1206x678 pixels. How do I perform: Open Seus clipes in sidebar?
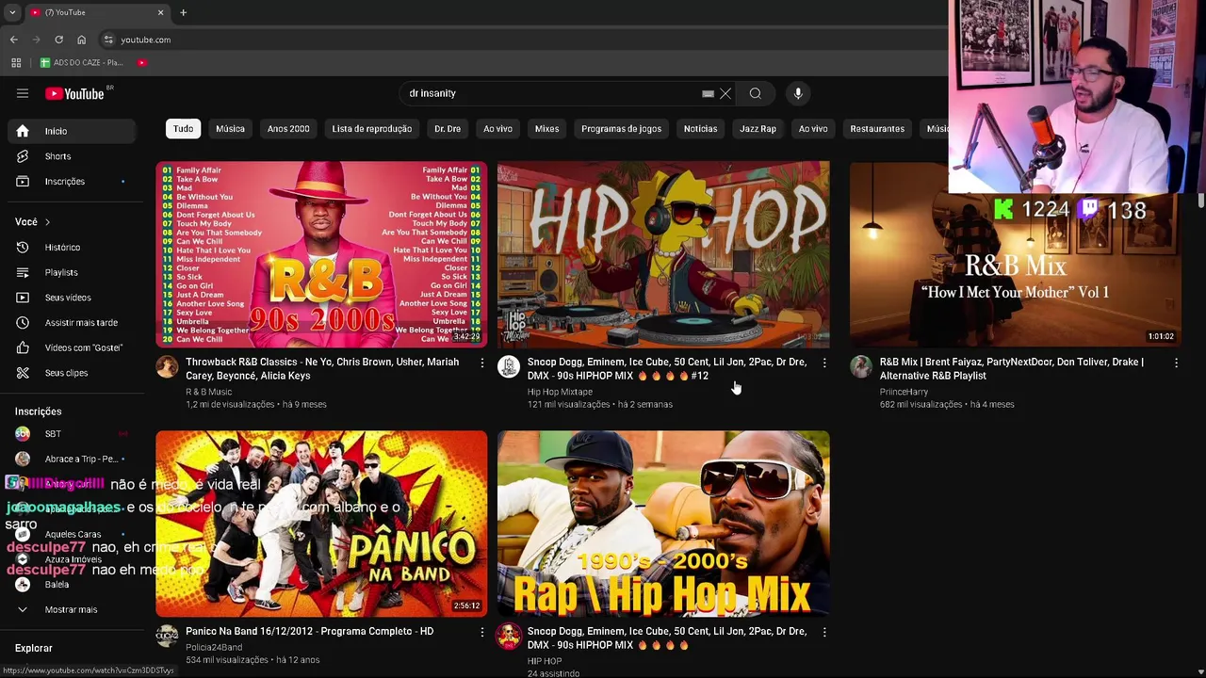(71, 373)
